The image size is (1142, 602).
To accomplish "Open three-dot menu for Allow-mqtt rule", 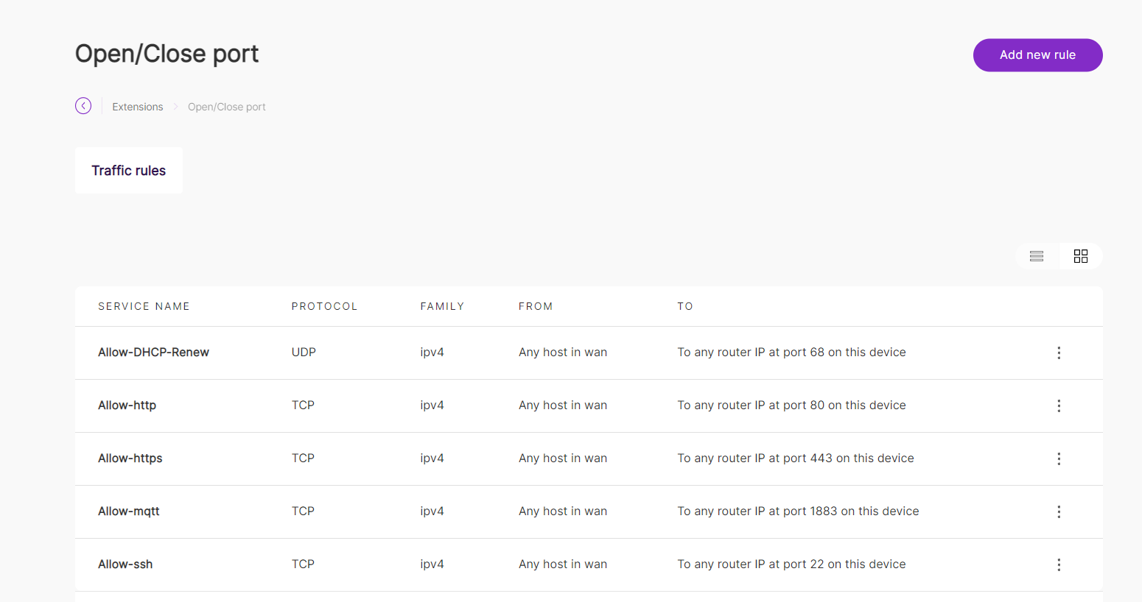I will (x=1059, y=511).
